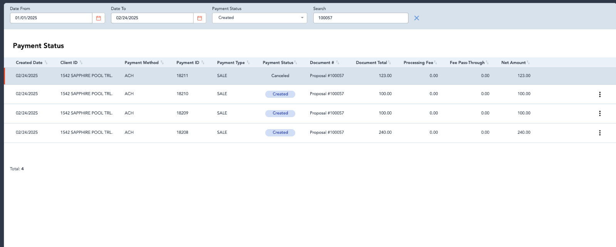Open the Date From calendar picker

tap(99, 18)
